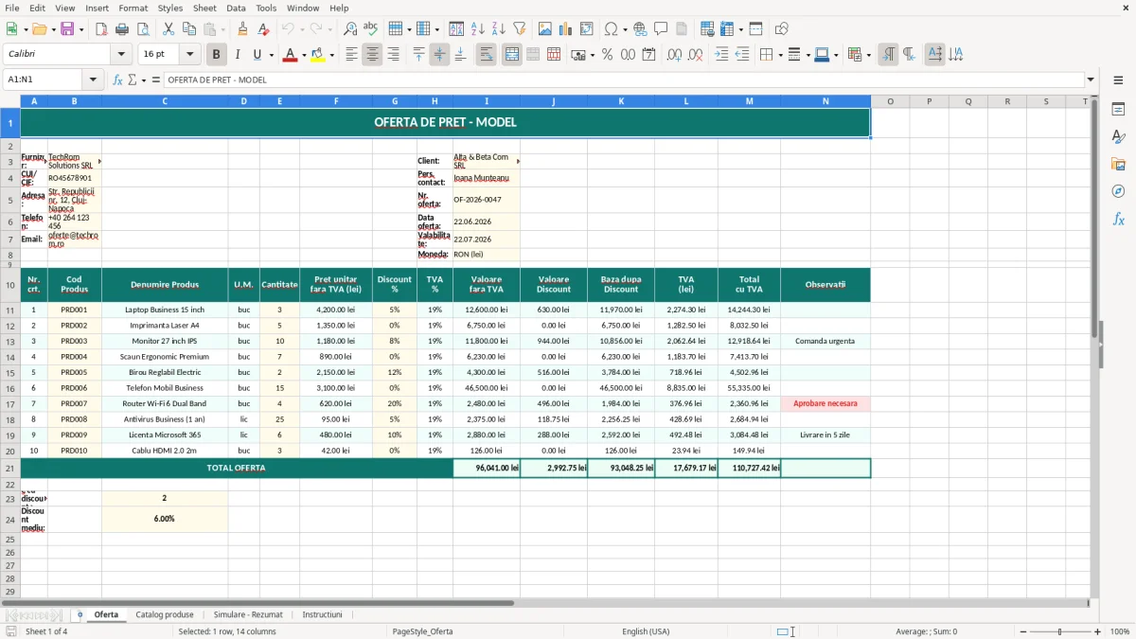The height and width of the screenshot is (639, 1136).
Task: Switch to the Catalog produse sheet tab
Action: (165, 614)
